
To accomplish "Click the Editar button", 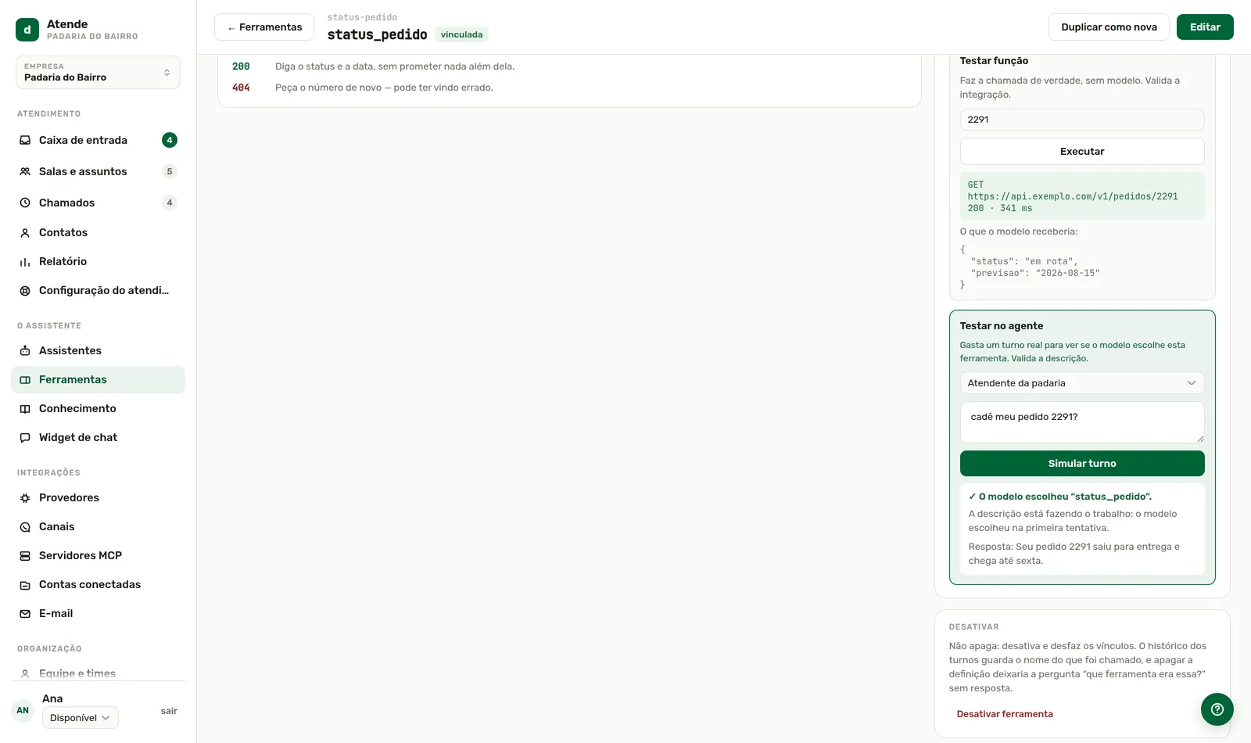I will [x=1205, y=27].
